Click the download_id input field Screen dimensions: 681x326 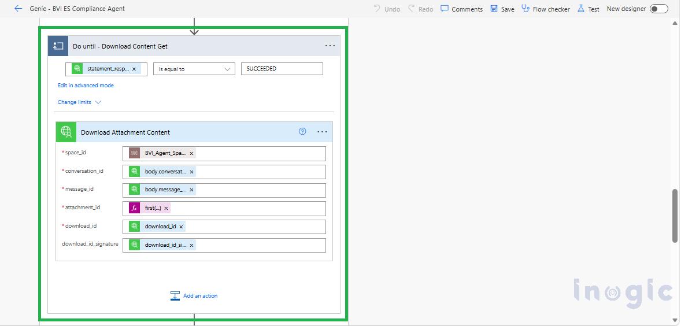coord(224,227)
